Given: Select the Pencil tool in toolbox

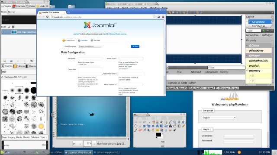Looking at the screenshot, I should tap(183, 126).
